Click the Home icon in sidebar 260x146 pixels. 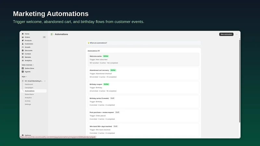(x=23, y=34)
